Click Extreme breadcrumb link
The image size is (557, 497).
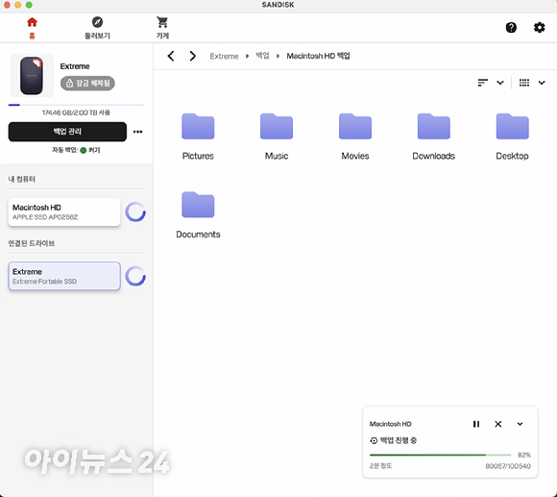click(x=224, y=56)
